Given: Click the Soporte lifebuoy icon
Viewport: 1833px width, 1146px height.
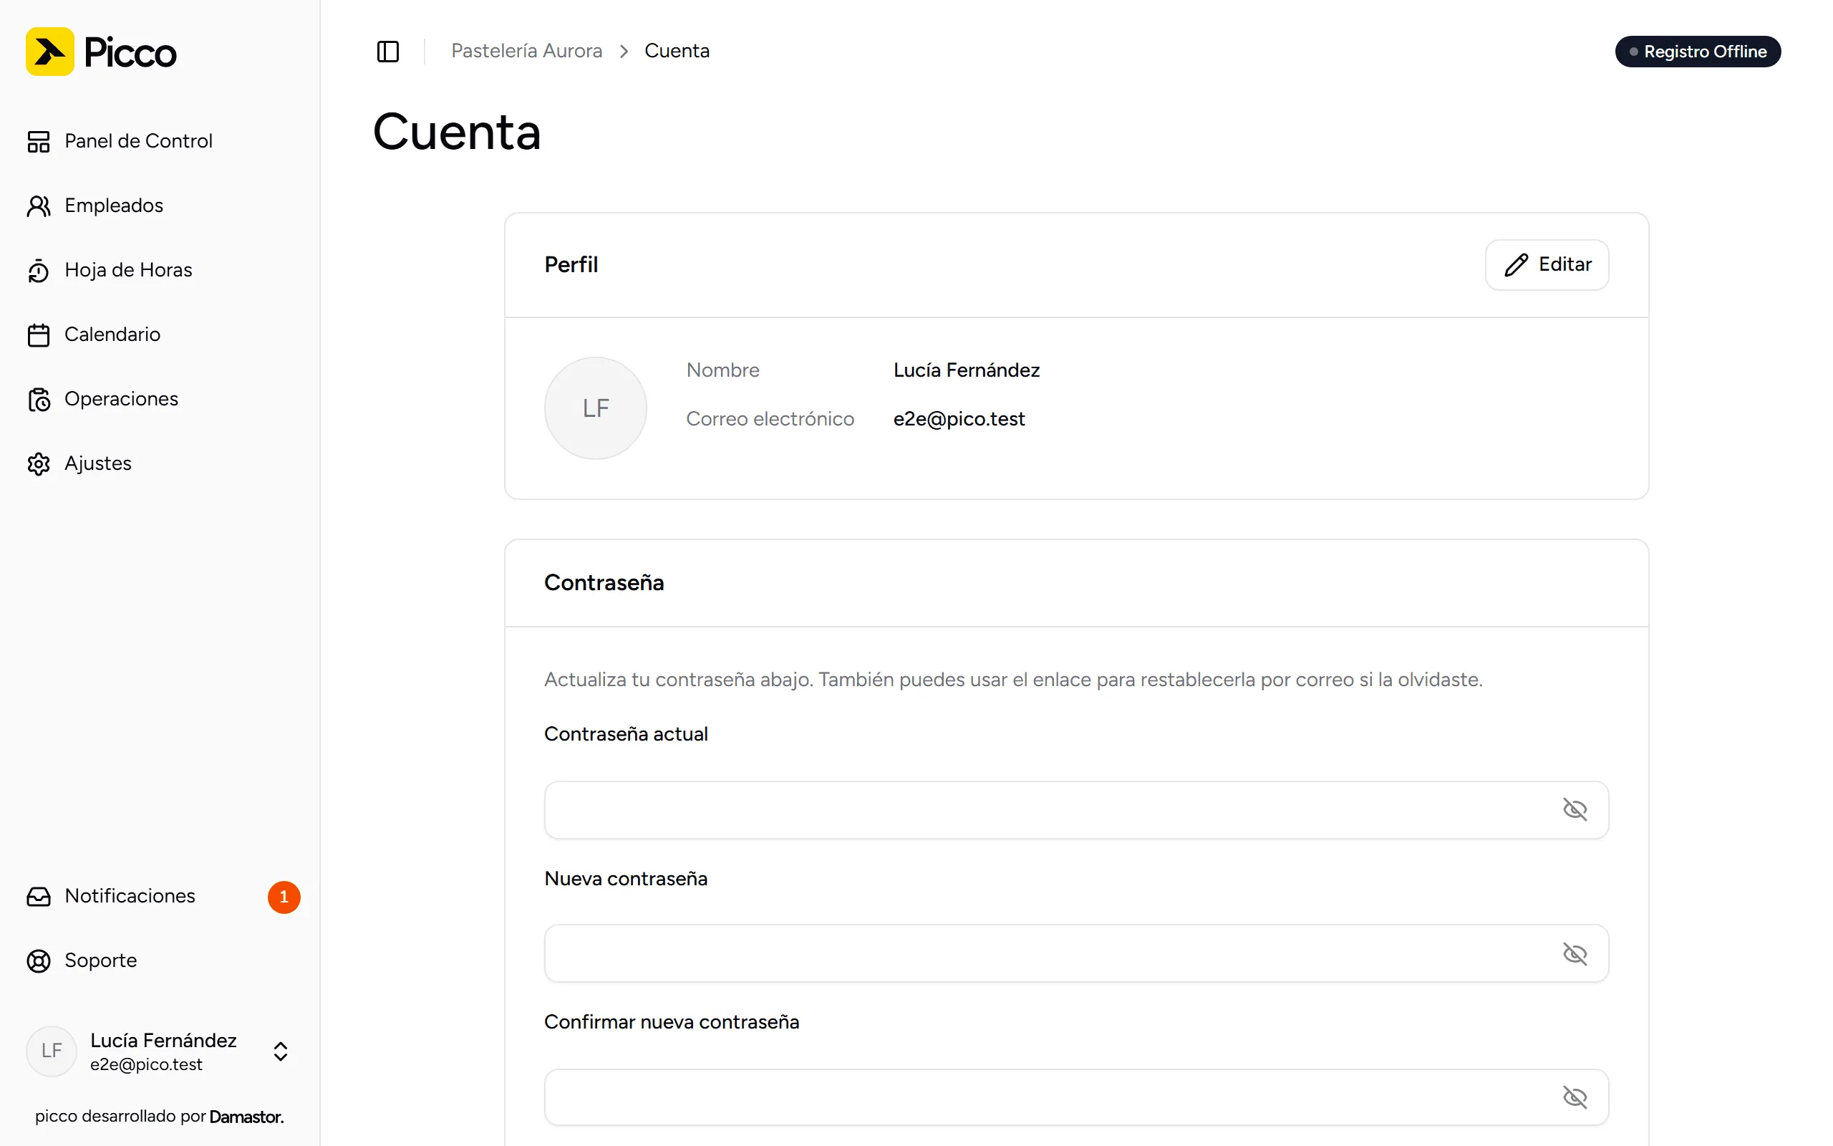Looking at the screenshot, I should point(39,960).
